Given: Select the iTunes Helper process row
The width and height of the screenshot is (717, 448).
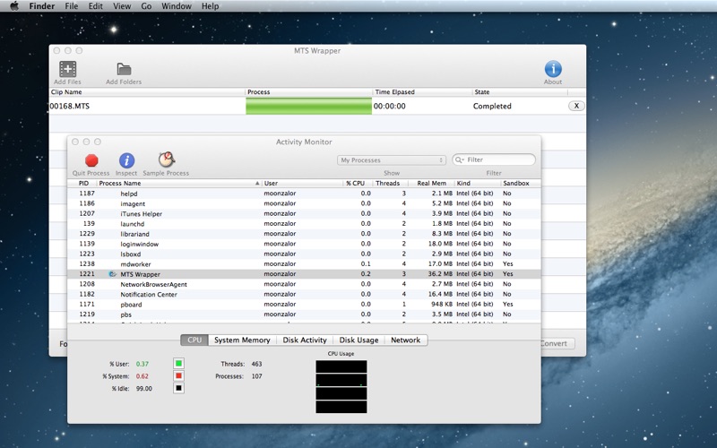Looking at the screenshot, I should 304,213.
